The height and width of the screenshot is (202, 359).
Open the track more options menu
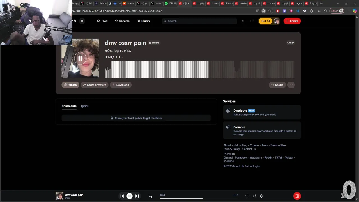point(291,85)
